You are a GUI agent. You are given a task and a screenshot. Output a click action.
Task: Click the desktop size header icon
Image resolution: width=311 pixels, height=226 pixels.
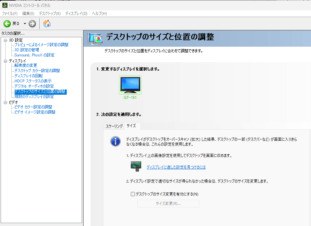pyautogui.click(x=95, y=39)
